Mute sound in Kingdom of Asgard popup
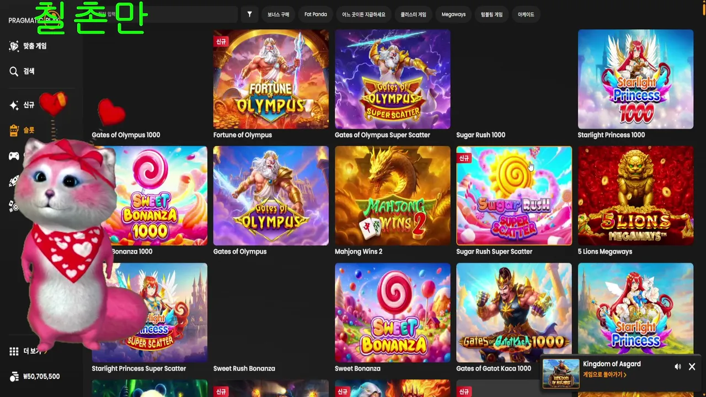The width and height of the screenshot is (706, 397). tap(677, 367)
